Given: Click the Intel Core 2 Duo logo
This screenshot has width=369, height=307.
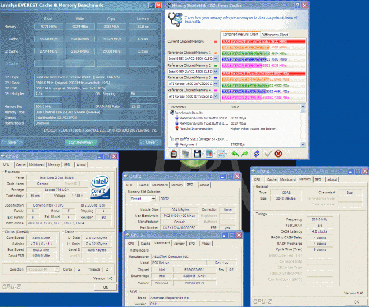Looking at the screenshot, I should [x=100, y=187].
